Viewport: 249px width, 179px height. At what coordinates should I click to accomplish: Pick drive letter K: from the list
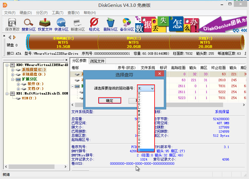(146, 104)
